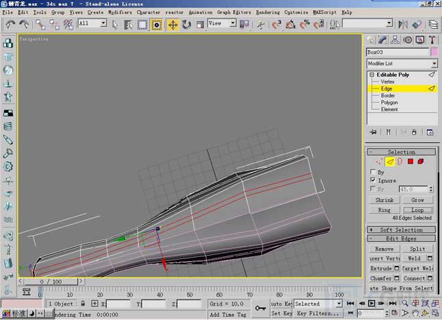Screen dimensions: 442x320
Task: Toggle the Window/Crossing selection icon
Action: [157, 25]
